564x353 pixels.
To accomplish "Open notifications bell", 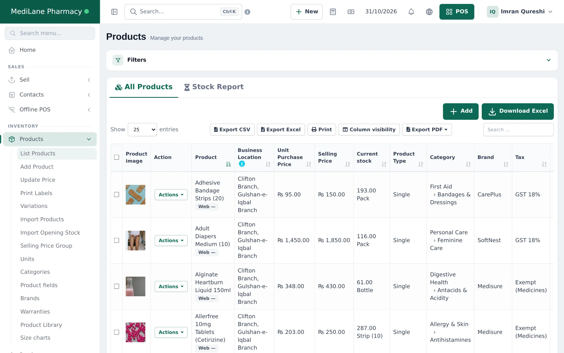I will (411, 12).
